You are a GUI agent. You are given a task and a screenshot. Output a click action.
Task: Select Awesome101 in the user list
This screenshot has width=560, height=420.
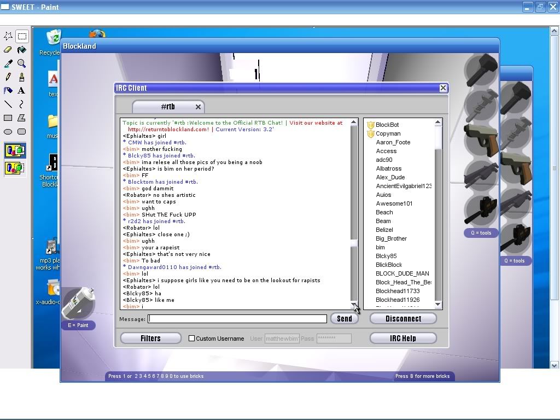394,203
